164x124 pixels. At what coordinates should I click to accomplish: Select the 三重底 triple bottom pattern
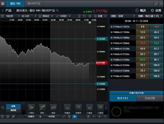pos(90,108)
